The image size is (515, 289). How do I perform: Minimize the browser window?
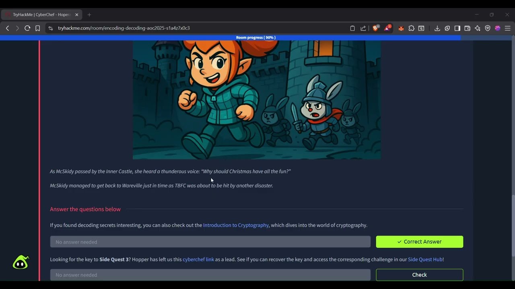tap(477, 14)
